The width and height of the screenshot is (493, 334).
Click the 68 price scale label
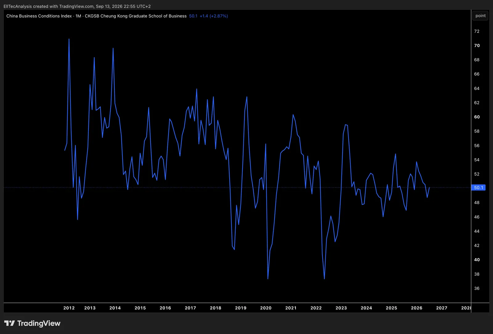(x=477, y=60)
